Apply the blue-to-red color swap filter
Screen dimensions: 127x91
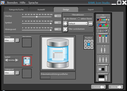click(100, 25)
